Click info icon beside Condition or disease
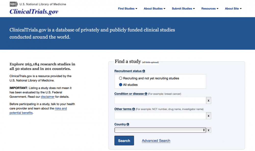The image size is (255, 151). point(146,94)
